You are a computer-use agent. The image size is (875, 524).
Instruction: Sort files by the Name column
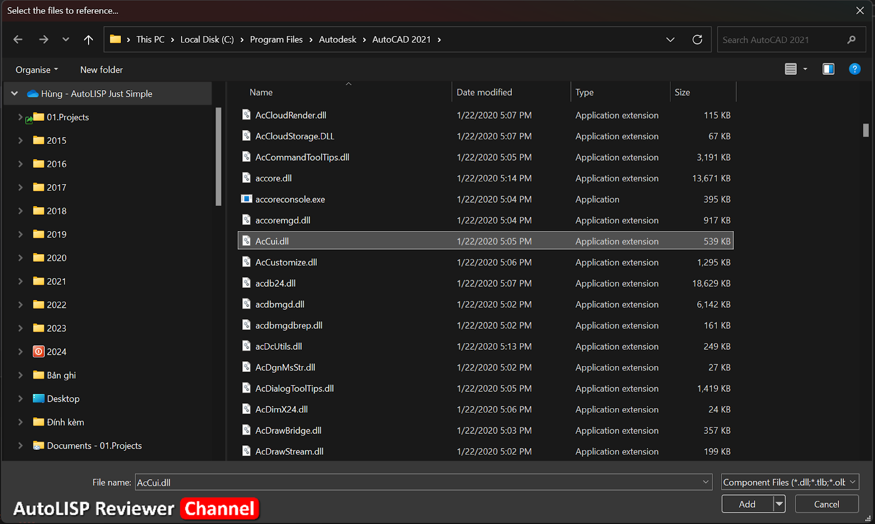pyautogui.click(x=261, y=92)
